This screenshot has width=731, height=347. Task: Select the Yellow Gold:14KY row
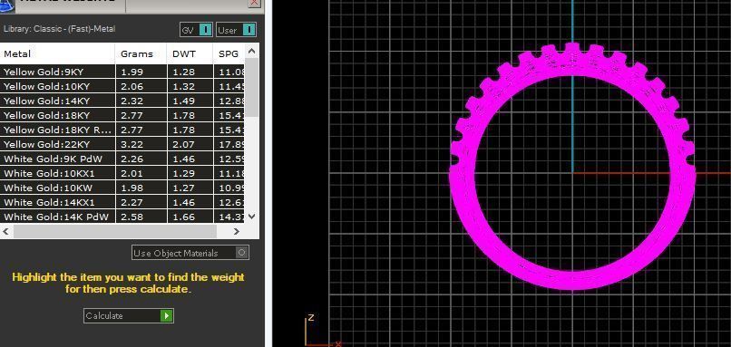[x=122, y=101]
